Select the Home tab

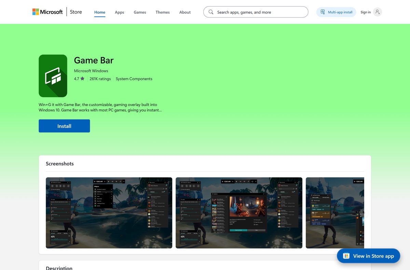pos(100,12)
